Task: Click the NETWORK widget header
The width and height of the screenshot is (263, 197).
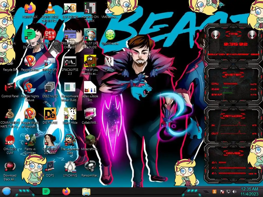Action: [x=233, y=116]
